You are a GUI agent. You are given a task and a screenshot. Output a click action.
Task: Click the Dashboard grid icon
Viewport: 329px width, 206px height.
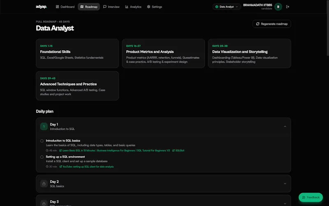57,7
